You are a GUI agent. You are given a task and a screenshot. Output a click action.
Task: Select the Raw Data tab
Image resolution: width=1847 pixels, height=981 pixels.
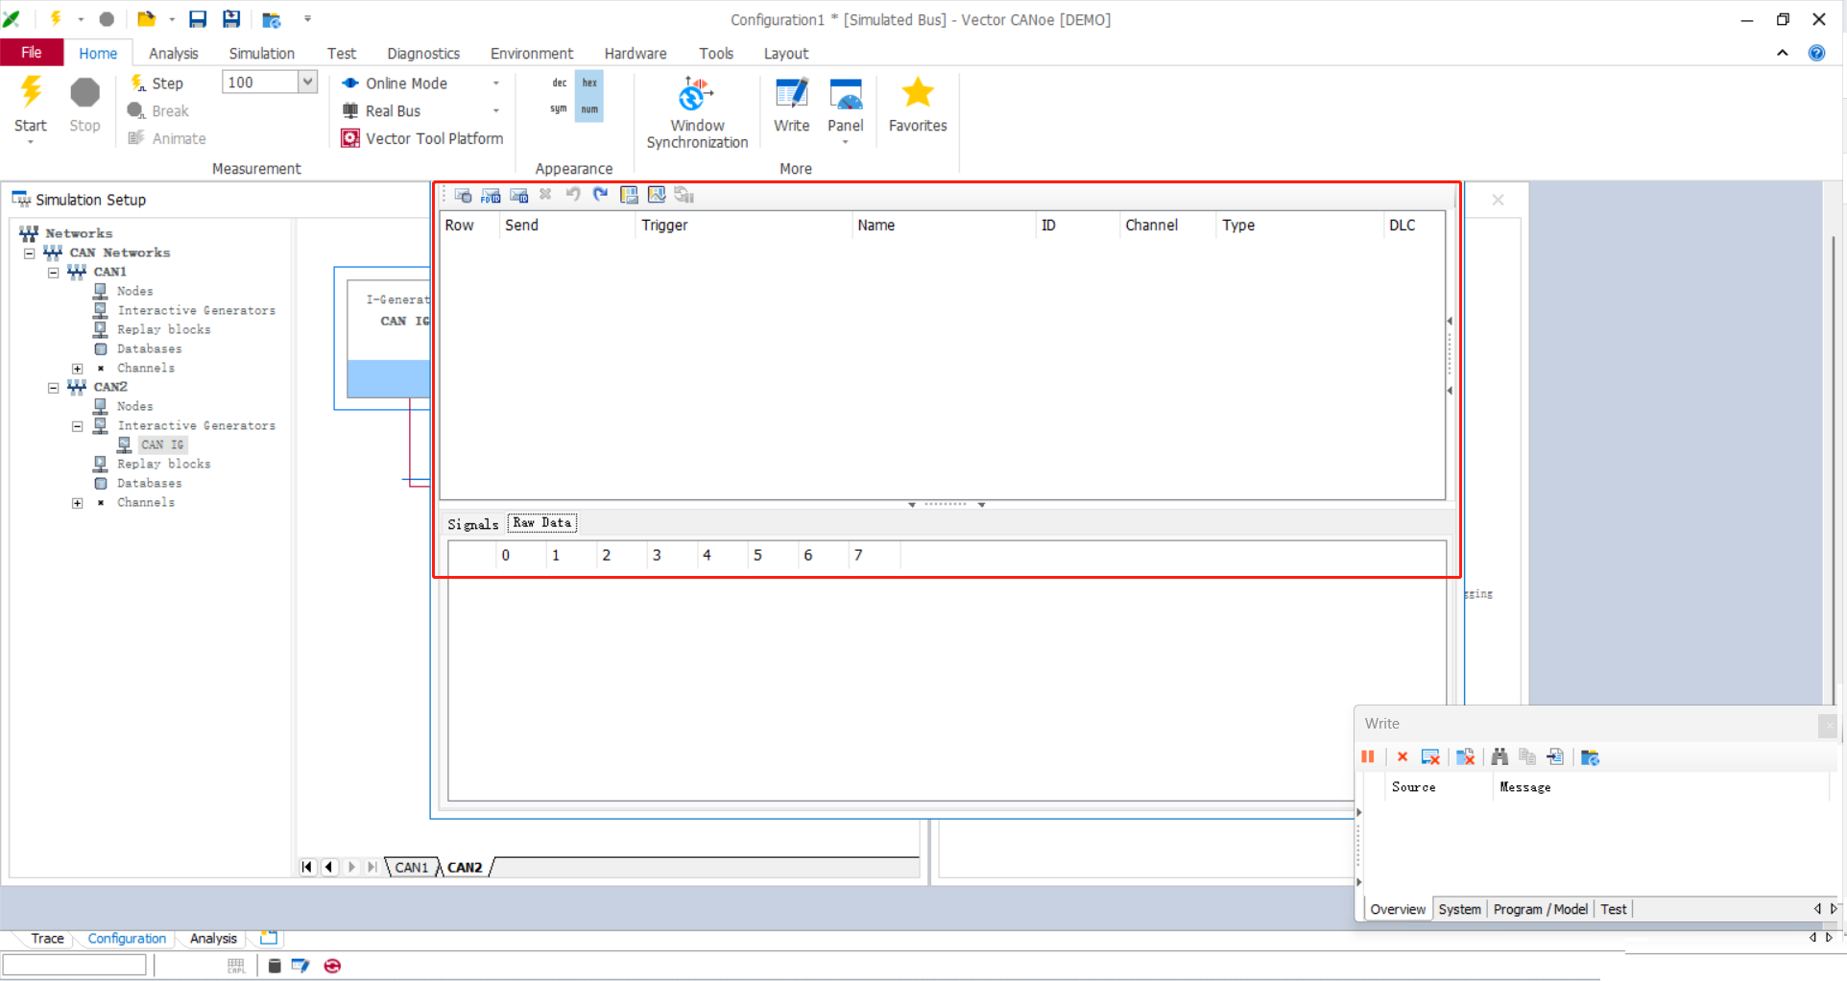(x=542, y=523)
